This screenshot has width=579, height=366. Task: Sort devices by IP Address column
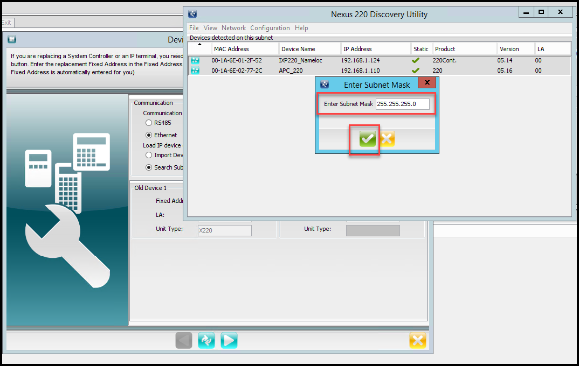click(x=376, y=49)
